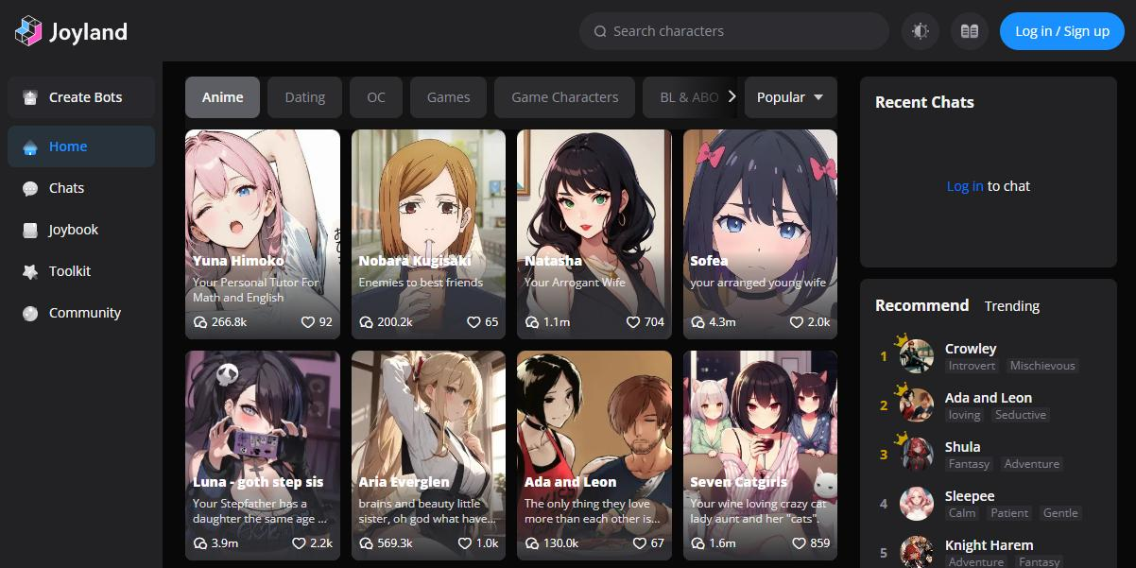The width and height of the screenshot is (1136, 568).
Task: Click the Seductive tag under Ada and Leon
Action: pos(1021,415)
